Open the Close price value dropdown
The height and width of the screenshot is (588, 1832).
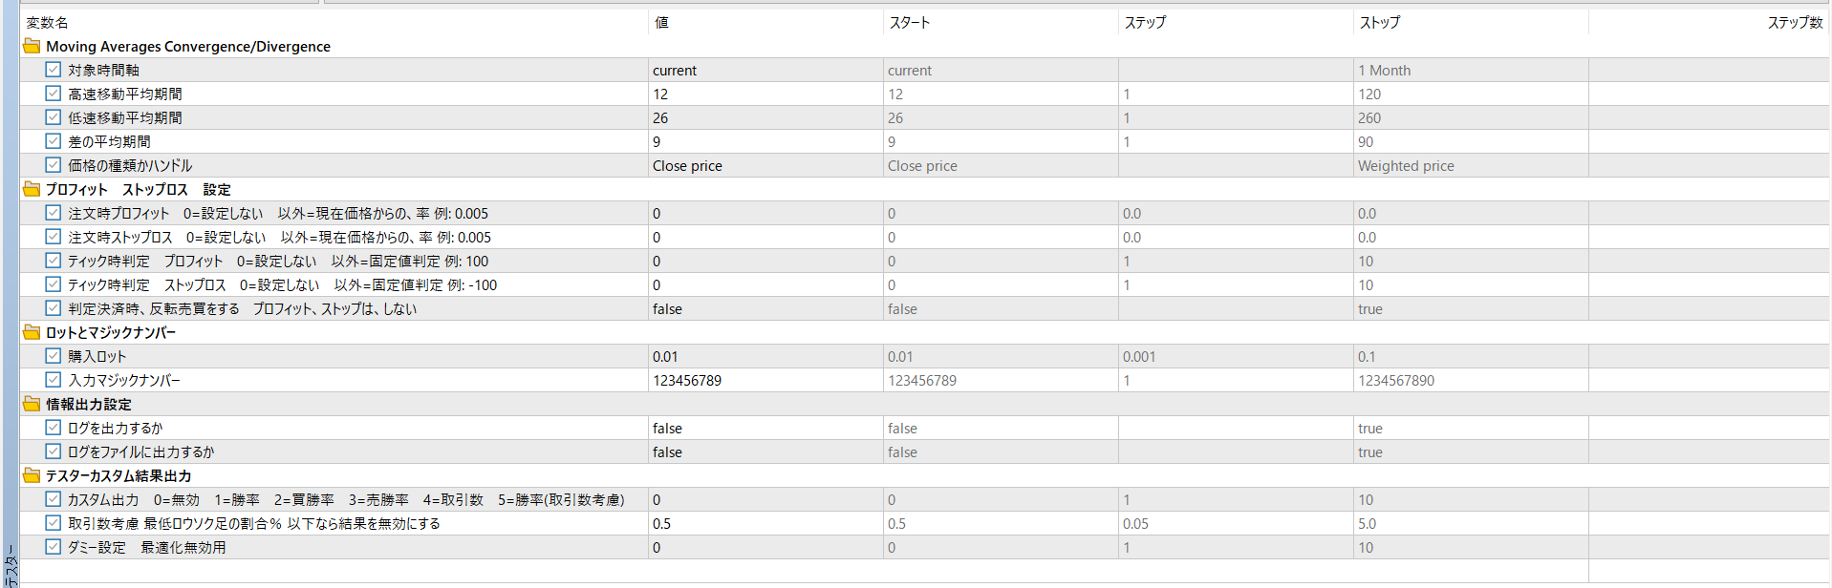(x=765, y=165)
